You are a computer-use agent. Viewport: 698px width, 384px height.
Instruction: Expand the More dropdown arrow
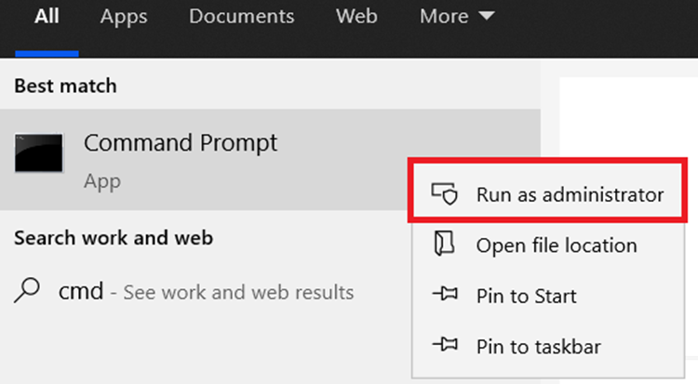487,17
